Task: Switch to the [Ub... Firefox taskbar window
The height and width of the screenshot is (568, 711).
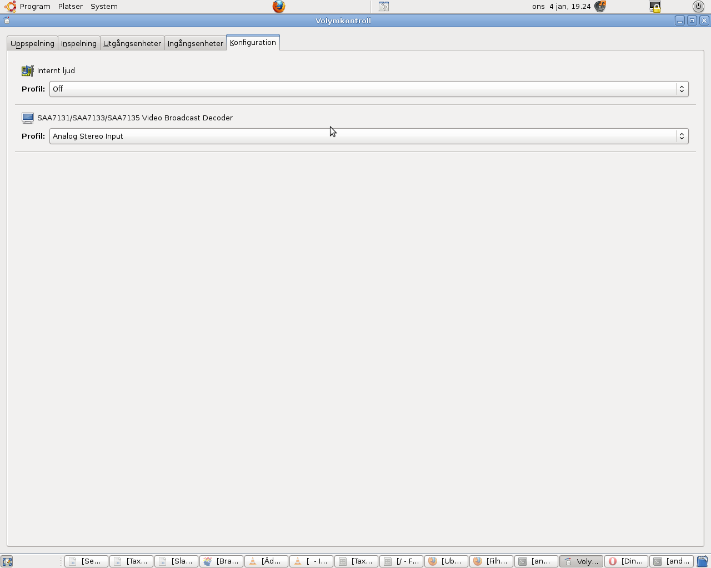Action: coord(446,561)
